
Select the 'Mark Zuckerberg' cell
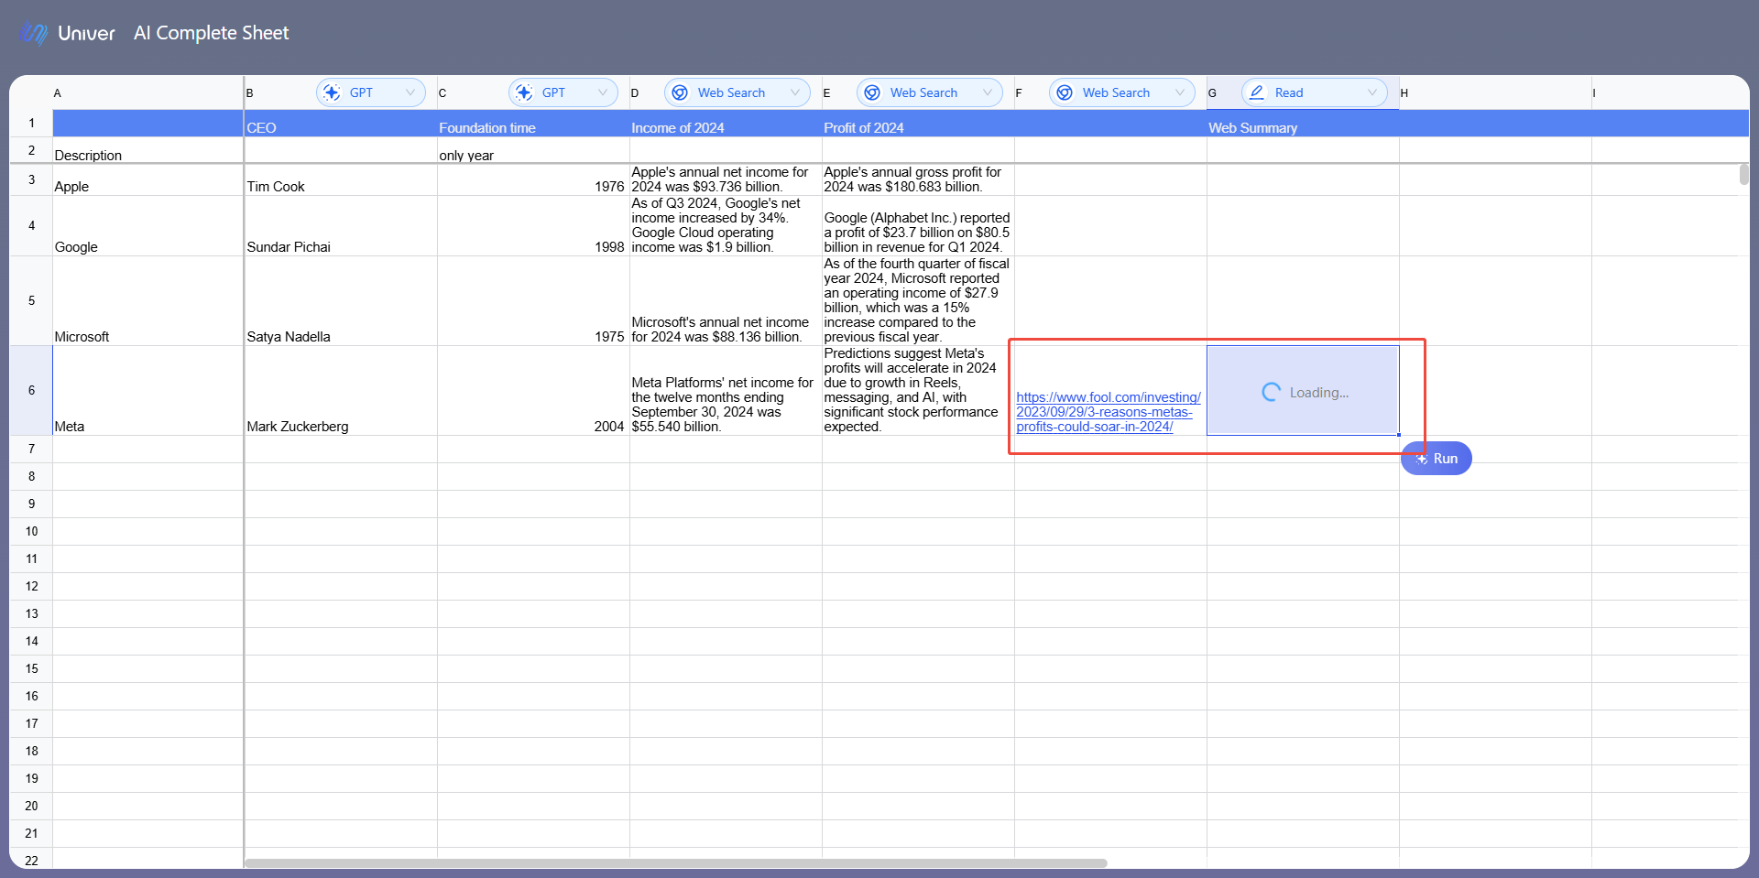pos(341,391)
